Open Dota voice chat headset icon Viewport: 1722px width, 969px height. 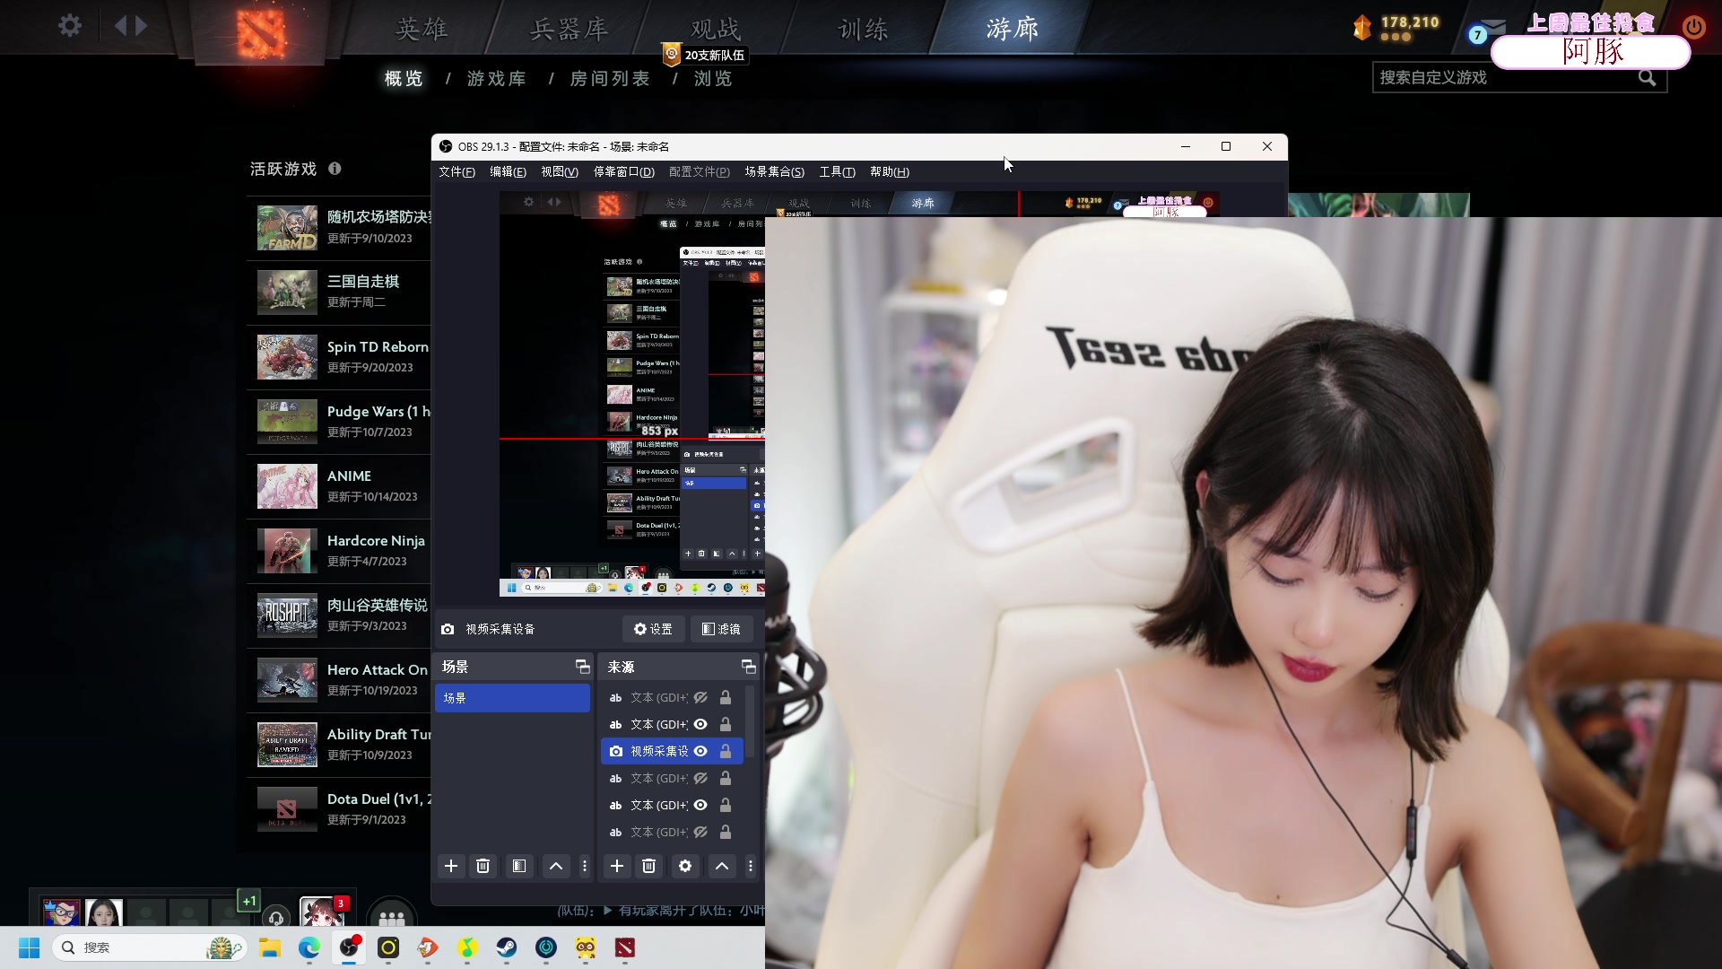pyautogui.click(x=277, y=917)
